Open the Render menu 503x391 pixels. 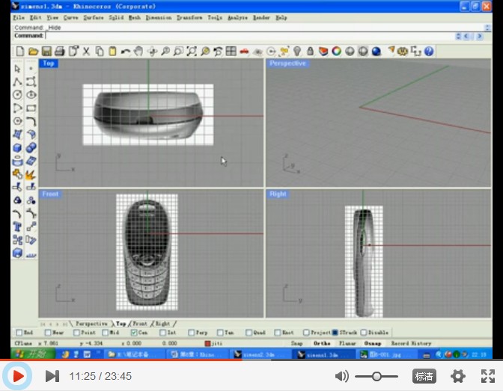(261, 18)
